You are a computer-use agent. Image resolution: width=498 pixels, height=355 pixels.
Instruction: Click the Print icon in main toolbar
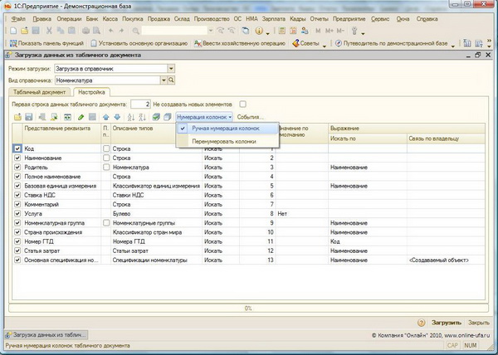click(85, 31)
